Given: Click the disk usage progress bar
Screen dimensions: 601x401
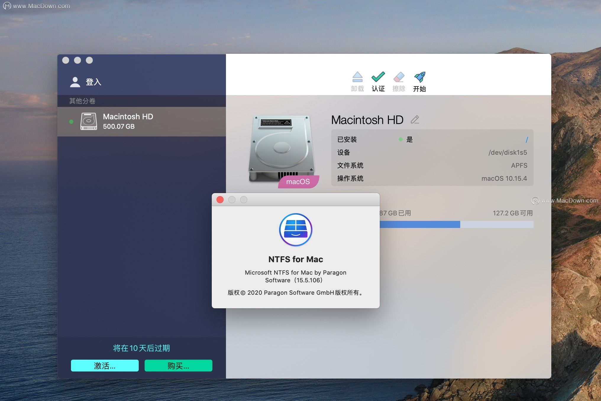Looking at the screenshot, I should [x=456, y=224].
